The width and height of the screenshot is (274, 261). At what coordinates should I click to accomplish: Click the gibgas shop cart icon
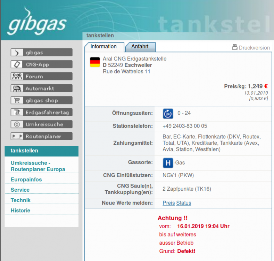[x=17, y=100]
